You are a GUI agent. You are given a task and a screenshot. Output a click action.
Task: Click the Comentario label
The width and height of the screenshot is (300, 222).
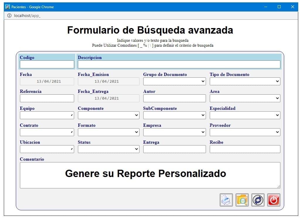32,159
